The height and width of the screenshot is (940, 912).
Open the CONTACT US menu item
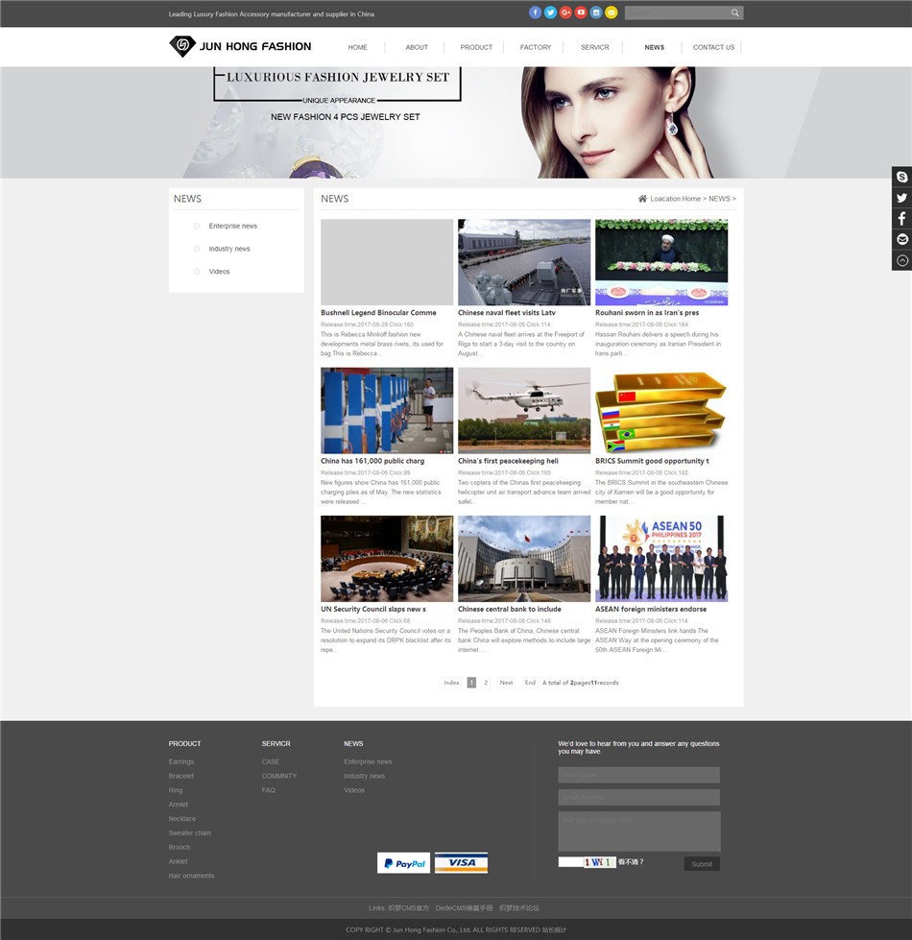[713, 47]
